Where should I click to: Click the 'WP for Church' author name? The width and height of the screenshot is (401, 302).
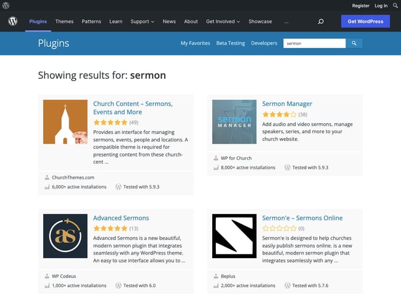236,158
